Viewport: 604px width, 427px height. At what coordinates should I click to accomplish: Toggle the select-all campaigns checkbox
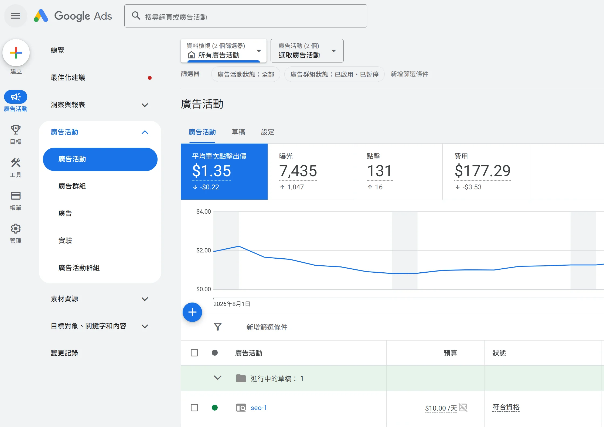(x=194, y=353)
